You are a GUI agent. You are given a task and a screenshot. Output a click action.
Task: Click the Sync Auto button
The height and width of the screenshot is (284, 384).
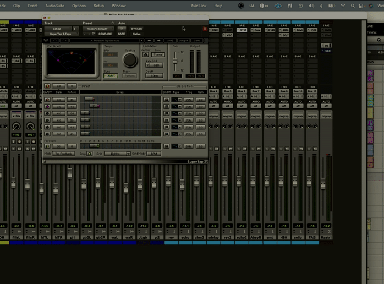click(x=111, y=76)
